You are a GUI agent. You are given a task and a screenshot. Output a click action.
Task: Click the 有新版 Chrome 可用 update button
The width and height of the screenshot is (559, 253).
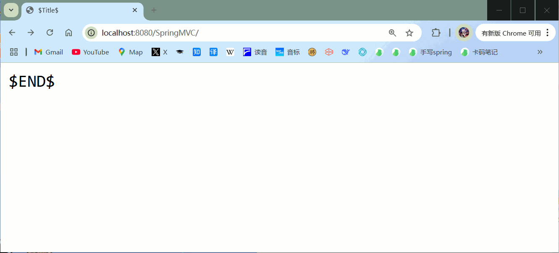click(x=511, y=33)
